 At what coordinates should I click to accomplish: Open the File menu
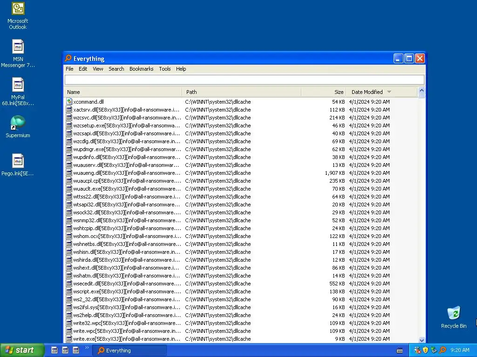point(69,69)
